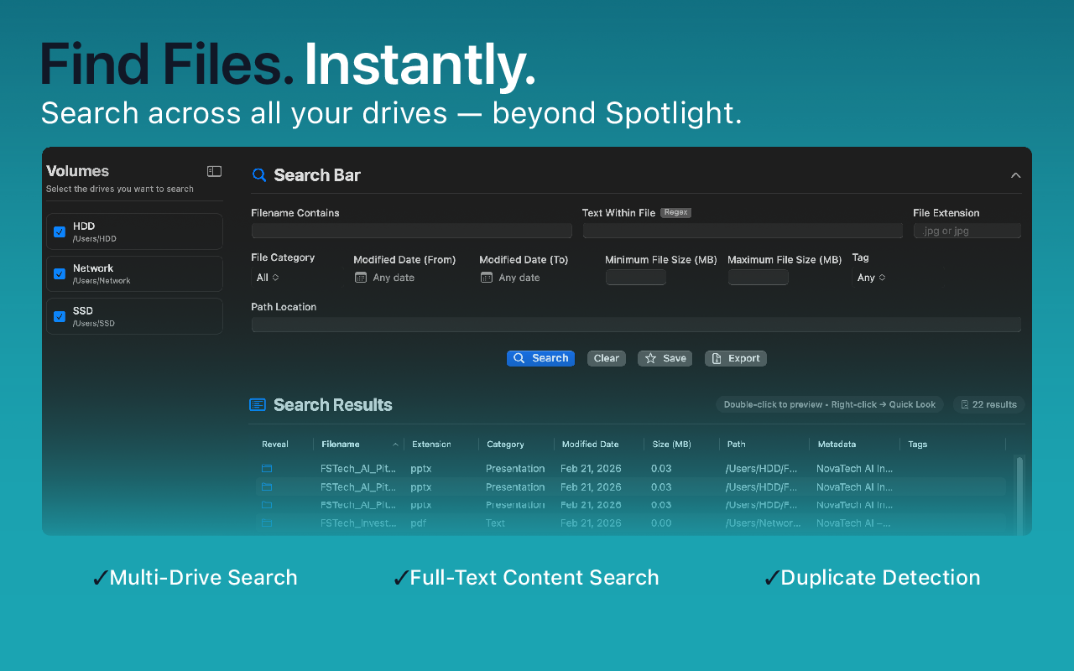
Task: Click the Search Bar magnifier icon
Action: click(259, 175)
